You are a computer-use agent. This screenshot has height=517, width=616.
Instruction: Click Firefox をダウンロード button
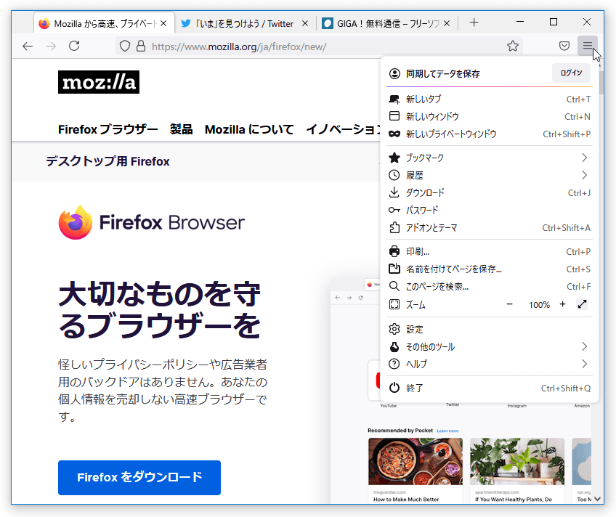coord(139,477)
